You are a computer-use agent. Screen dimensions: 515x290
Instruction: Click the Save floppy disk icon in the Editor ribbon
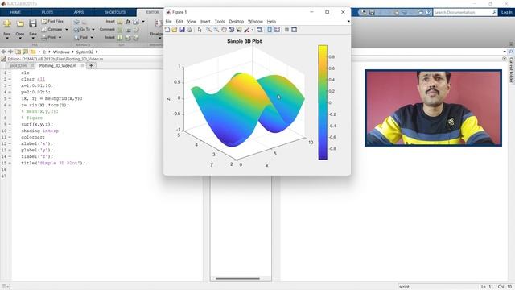tap(32, 23)
